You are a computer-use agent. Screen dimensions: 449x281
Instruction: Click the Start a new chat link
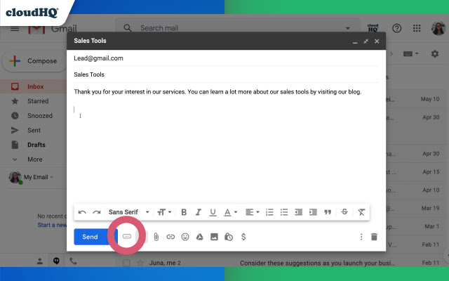[x=52, y=225]
